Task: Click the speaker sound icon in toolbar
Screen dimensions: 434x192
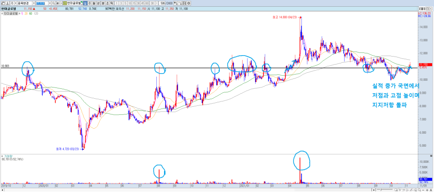Action: point(58,3)
